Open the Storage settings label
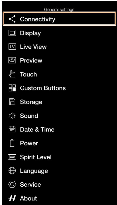 [31, 102]
